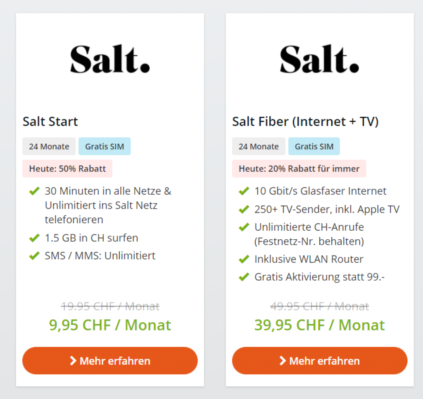This screenshot has width=423, height=399.
Task: Click checkmark next to SMS / MMS Unlimitiert
Action: point(34,256)
